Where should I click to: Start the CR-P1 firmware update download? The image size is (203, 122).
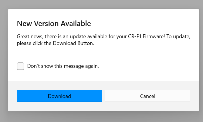tap(59, 96)
